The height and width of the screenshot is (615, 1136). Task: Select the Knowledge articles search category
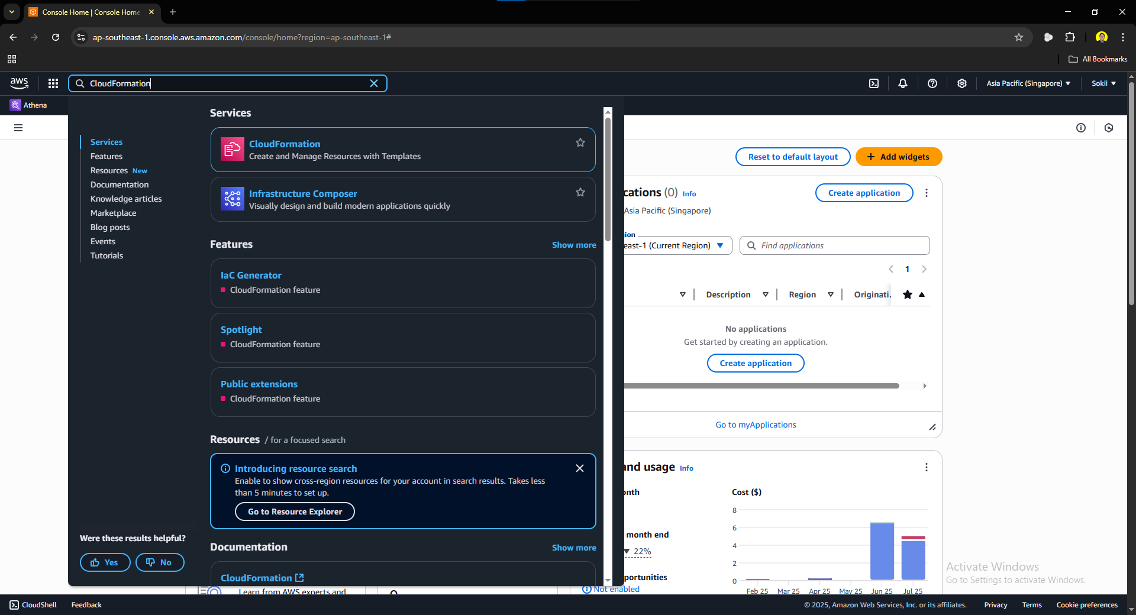[126, 199]
